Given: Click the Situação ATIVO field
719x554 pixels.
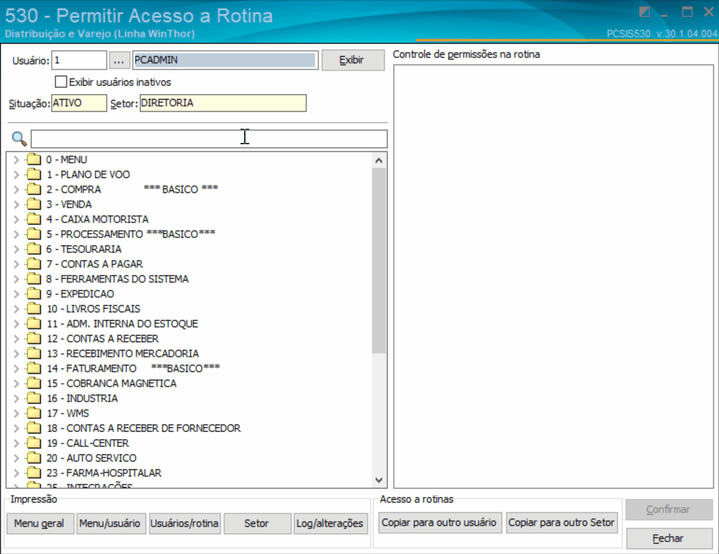Looking at the screenshot, I should (x=79, y=103).
